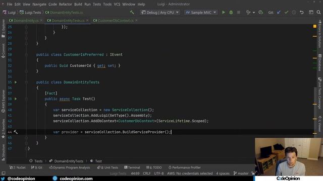Open the Explorer tool window
This screenshot has width=323, height=181.
[x=3, y=28]
